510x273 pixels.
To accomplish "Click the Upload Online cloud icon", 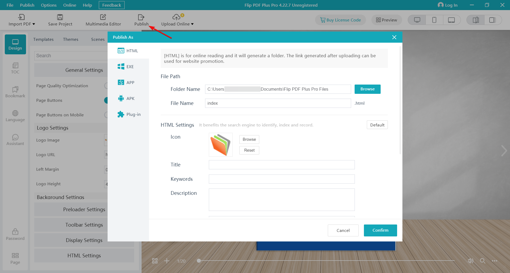I will click(176, 17).
